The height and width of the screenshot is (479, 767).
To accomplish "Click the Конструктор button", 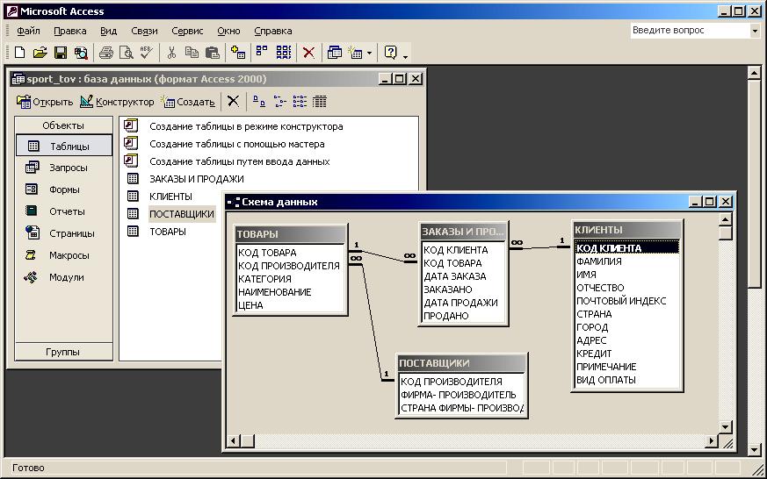I will [x=117, y=102].
